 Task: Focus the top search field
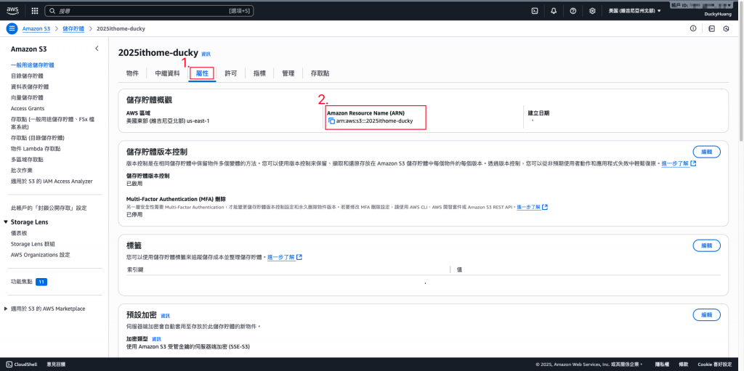150,10
